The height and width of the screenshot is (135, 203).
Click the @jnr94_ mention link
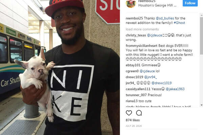[151, 77]
